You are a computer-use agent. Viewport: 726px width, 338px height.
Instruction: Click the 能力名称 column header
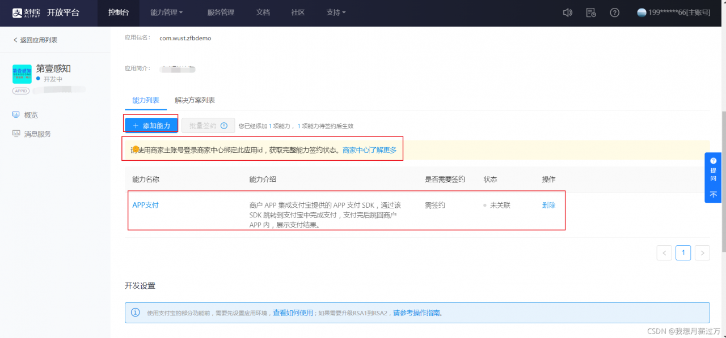(146, 179)
